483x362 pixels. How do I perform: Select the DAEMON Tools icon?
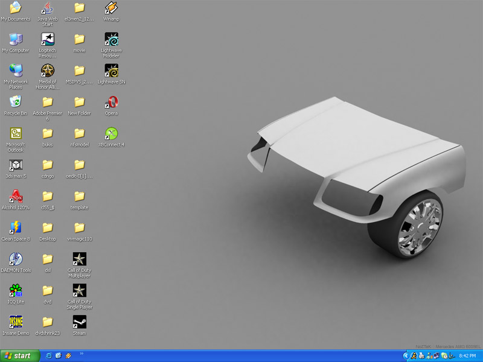coord(16,259)
